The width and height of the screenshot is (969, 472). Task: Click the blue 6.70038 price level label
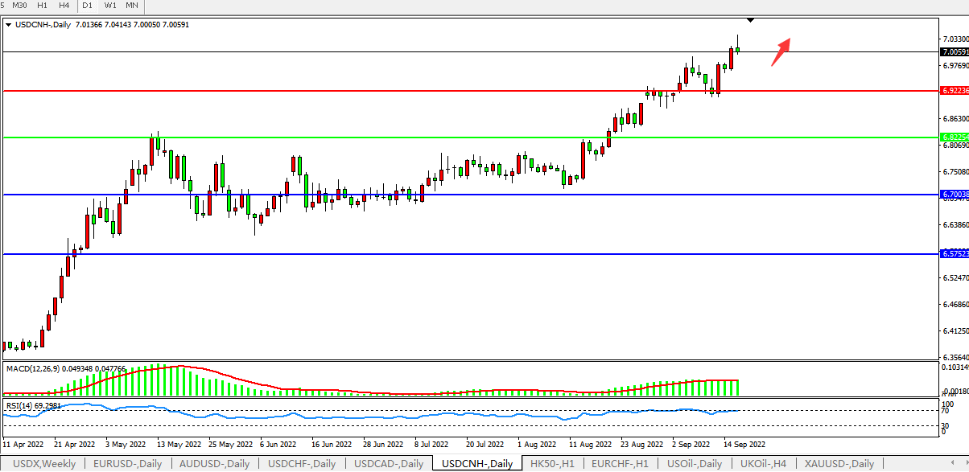954,195
